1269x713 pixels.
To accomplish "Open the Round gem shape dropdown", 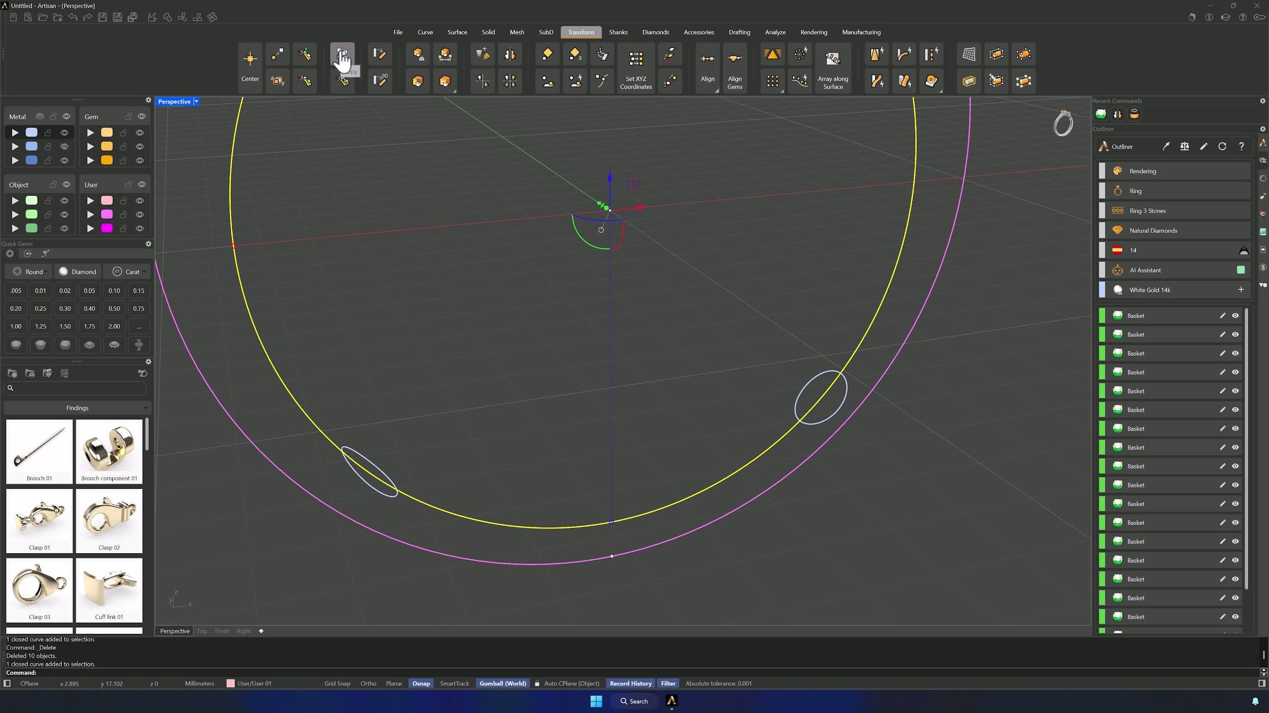I will click(x=29, y=271).
